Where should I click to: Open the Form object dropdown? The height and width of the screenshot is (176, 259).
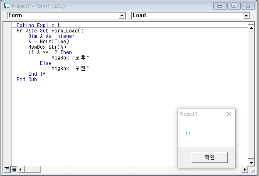[x=122, y=16]
